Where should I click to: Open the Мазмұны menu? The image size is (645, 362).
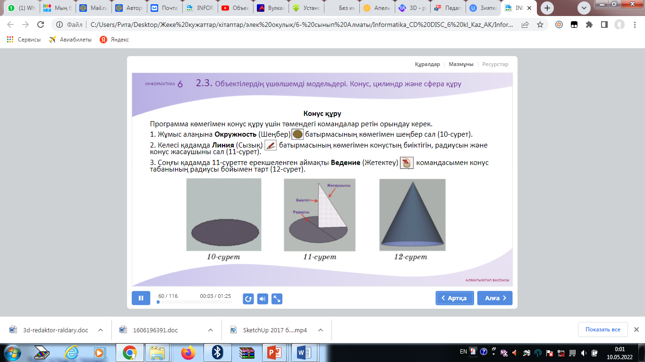click(461, 64)
